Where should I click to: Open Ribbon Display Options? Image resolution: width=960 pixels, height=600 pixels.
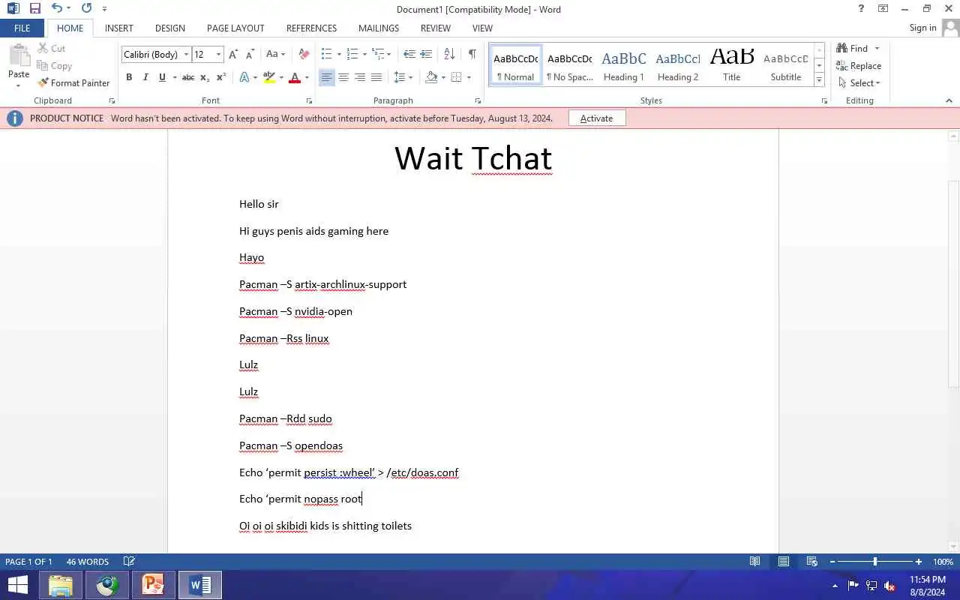pyautogui.click(x=883, y=9)
